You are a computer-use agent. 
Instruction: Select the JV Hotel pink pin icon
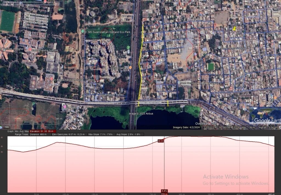point(66,107)
